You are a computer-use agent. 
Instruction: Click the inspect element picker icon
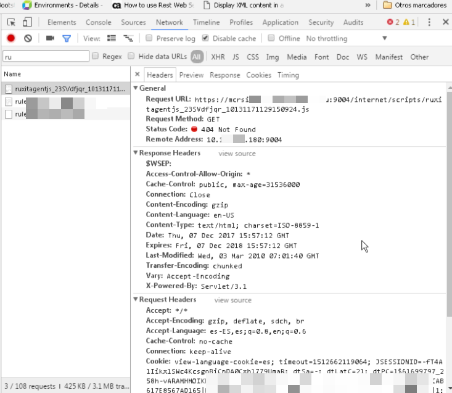pyautogui.click(x=11, y=22)
